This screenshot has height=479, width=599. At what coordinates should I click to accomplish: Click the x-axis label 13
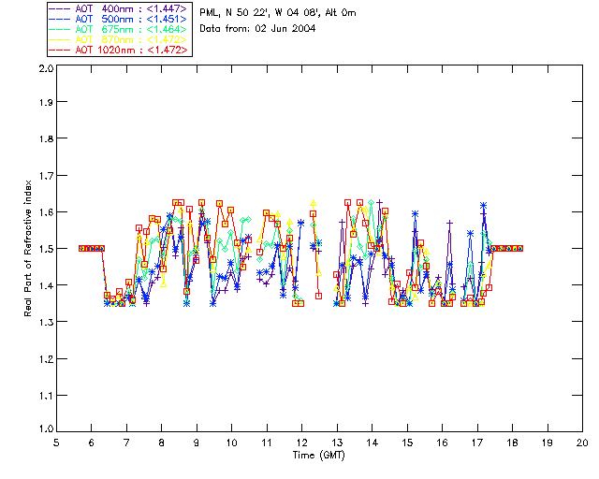click(337, 443)
